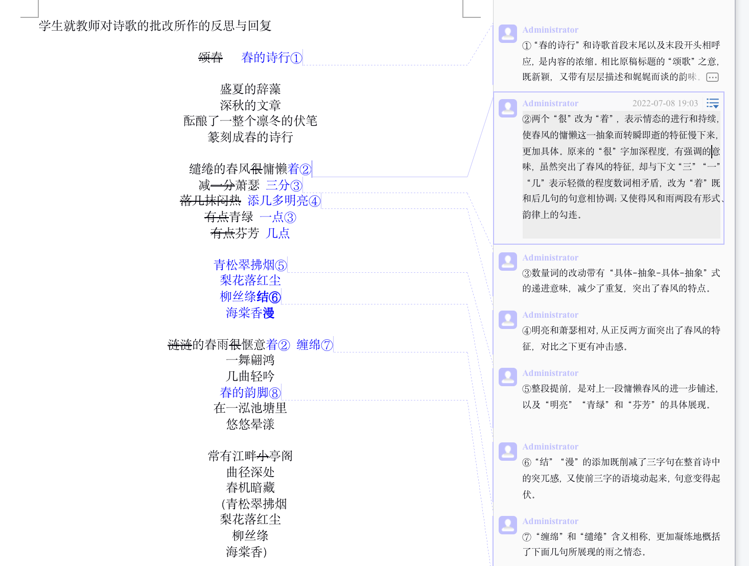The width and height of the screenshot is (749, 566).
Task: Click the avatar icon of comment ②
Action: [508, 108]
